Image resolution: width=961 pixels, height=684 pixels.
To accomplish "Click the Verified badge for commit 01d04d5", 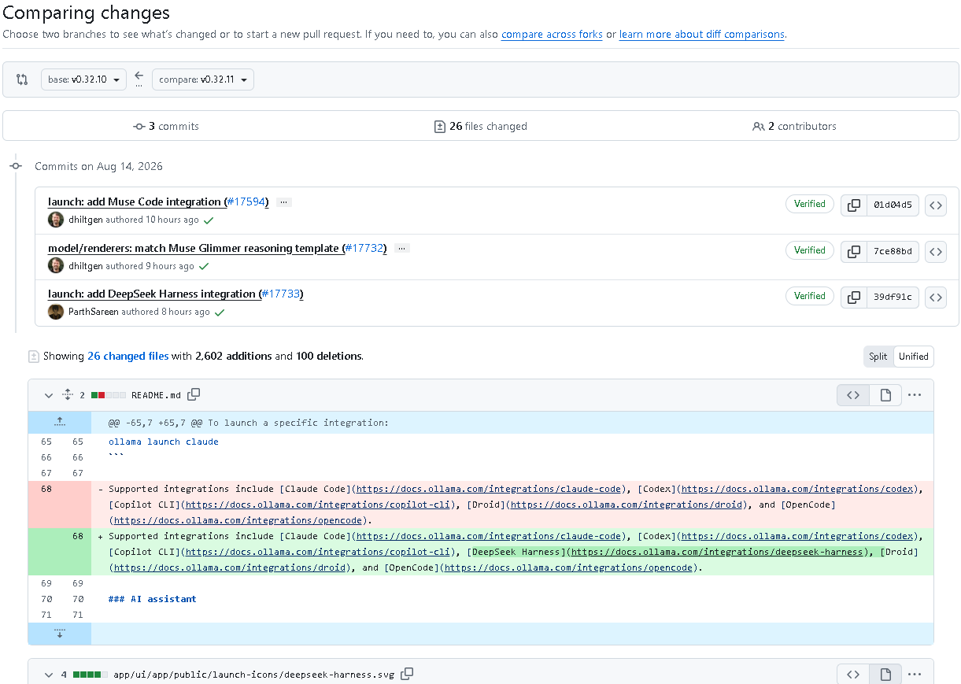I will pyautogui.click(x=809, y=204).
